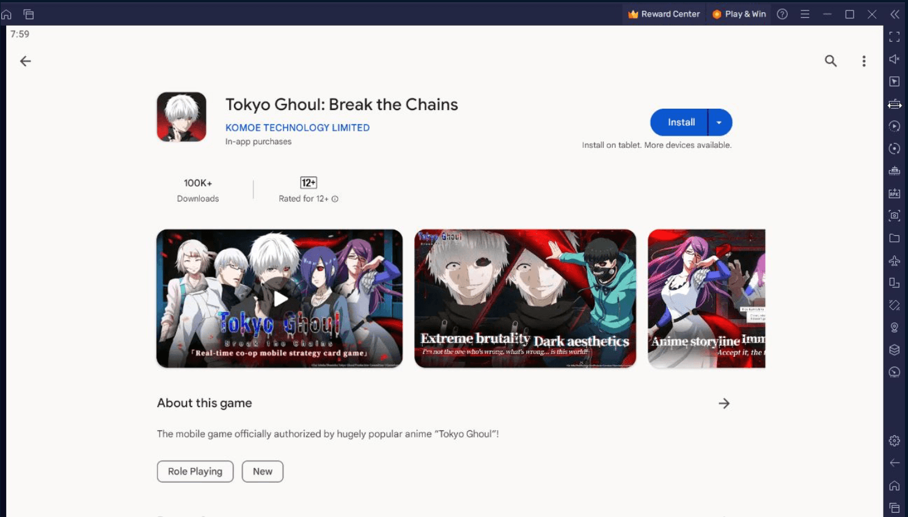Click the 12+ rating badge
Viewport: 908px width, 517px height.
pos(309,183)
